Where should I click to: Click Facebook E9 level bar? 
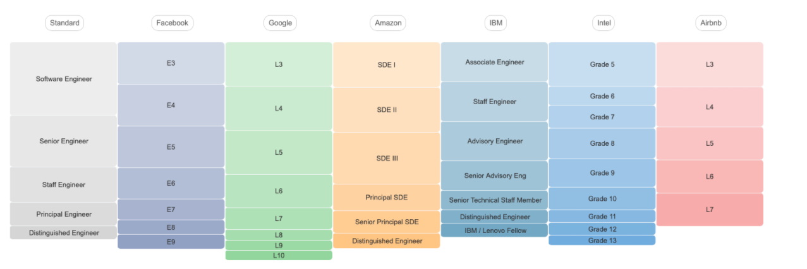171,242
